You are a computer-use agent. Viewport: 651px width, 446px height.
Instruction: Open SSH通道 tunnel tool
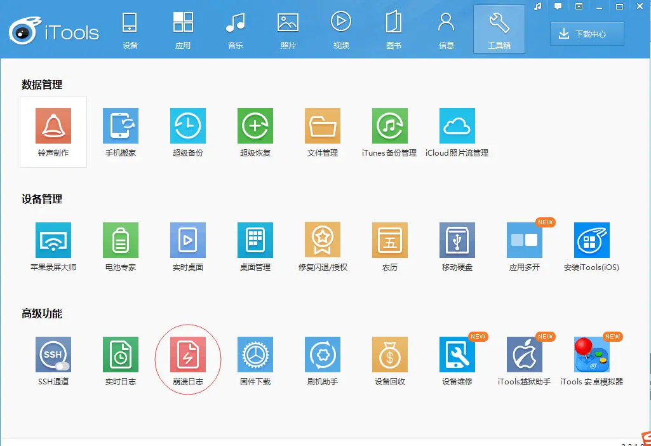[x=53, y=361]
